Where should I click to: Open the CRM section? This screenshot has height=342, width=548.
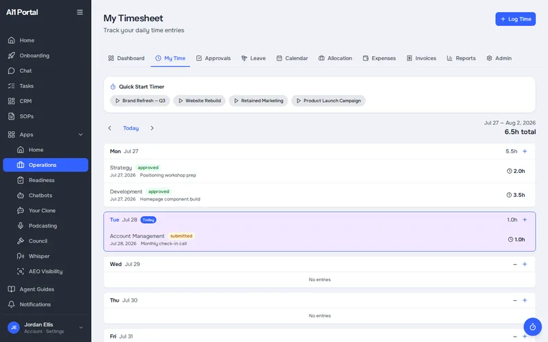[45, 101]
